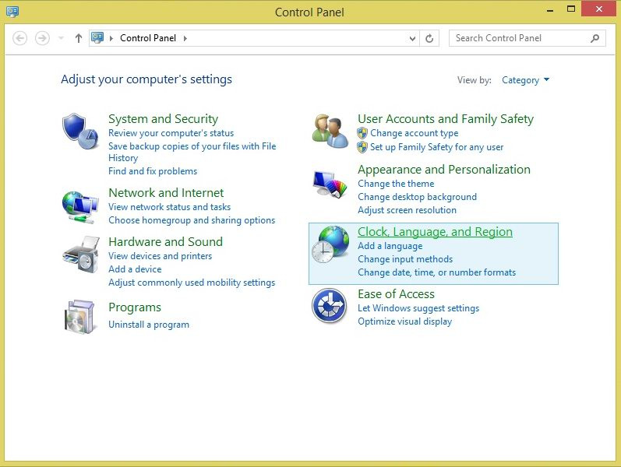Image resolution: width=621 pixels, height=467 pixels.
Task: Click the User Accounts people icon
Action: 330,132
